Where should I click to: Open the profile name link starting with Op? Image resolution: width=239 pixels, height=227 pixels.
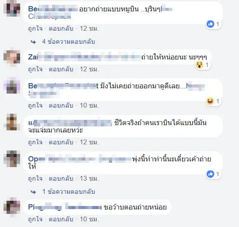coord(80,159)
